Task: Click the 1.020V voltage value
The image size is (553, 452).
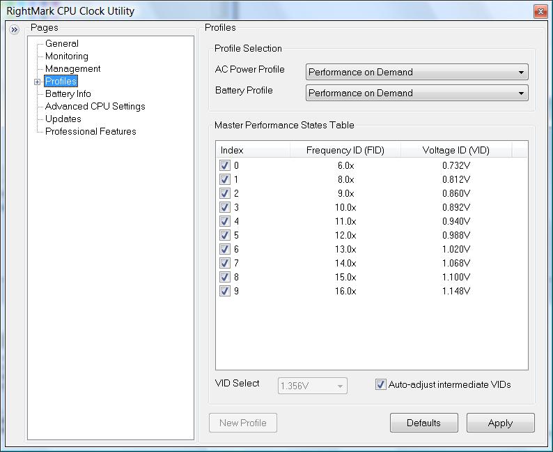Action: [x=456, y=249]
